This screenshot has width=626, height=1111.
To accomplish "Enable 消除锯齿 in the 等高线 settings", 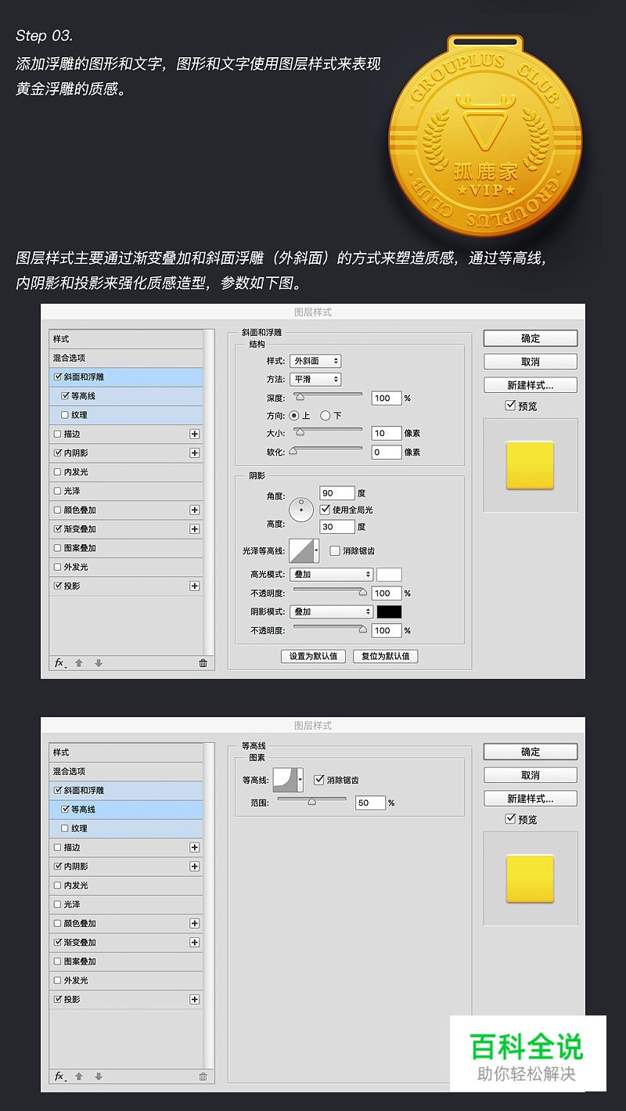I will click(319, 779).
